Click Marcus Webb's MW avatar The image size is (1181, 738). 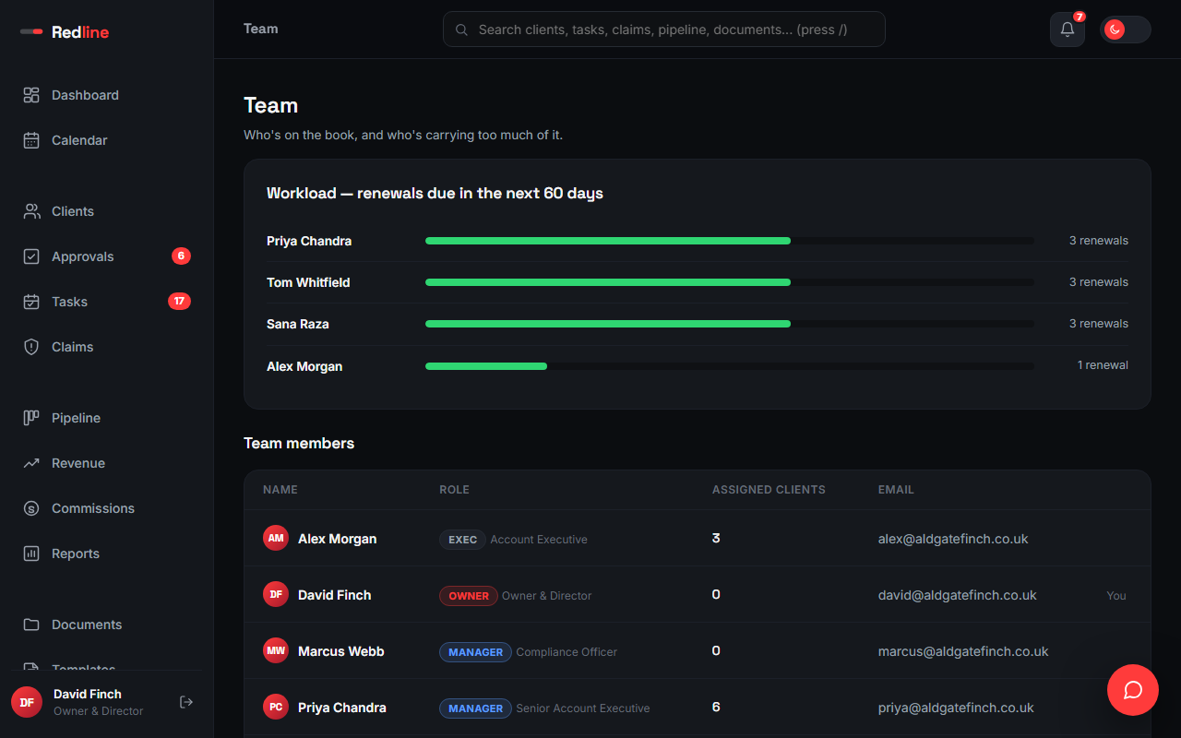click(276, 650)
